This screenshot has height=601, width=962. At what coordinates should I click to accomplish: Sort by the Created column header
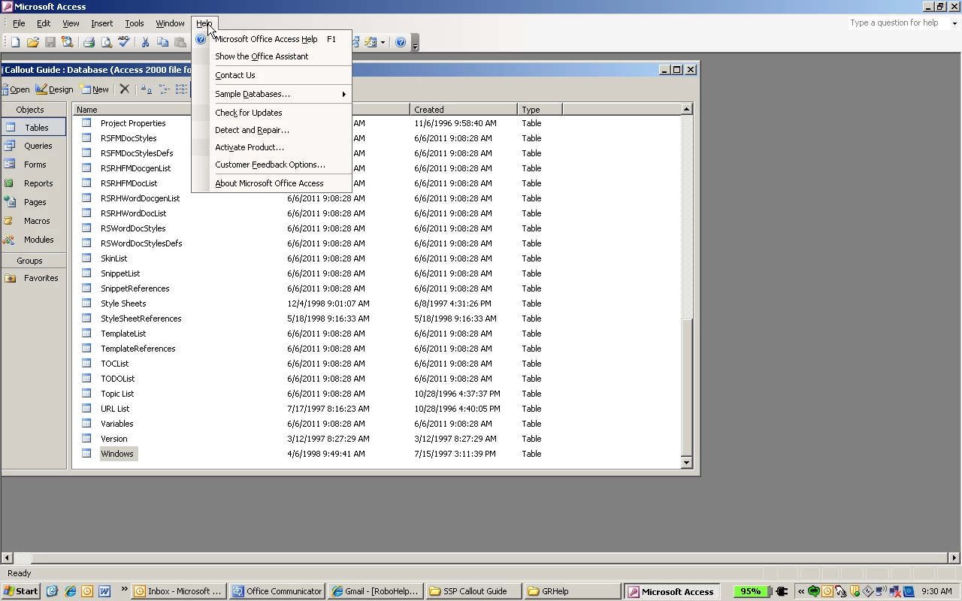[464, 110]
